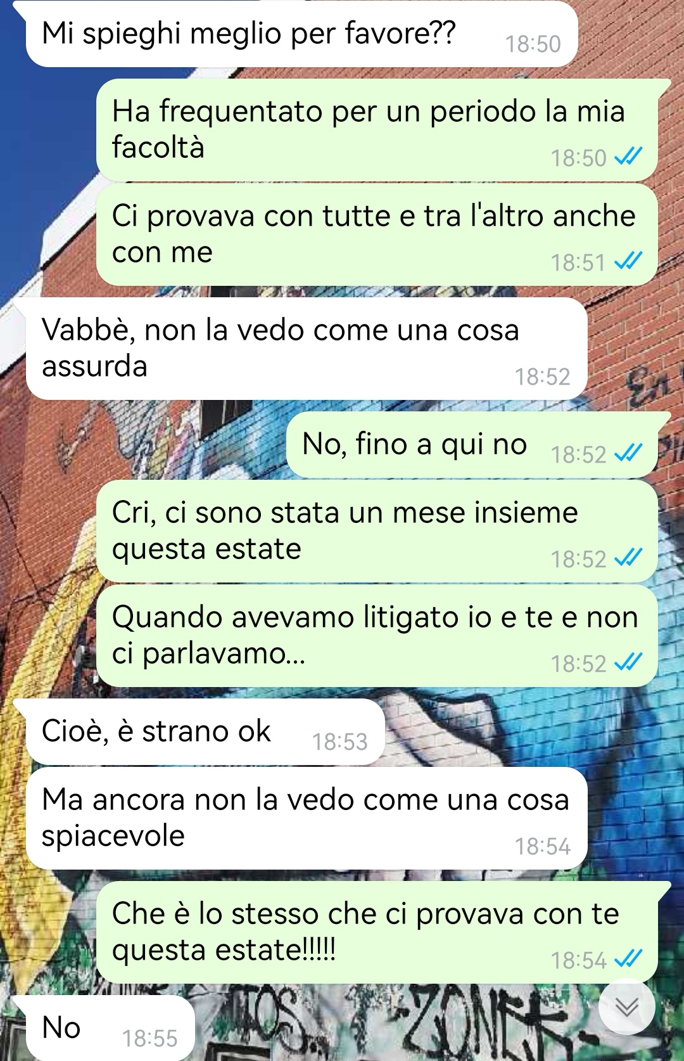Tap read ticks on 'questa estate!!!!!' message
Image resolution: width=684 pixels, height=1061 pixels.
628,959
